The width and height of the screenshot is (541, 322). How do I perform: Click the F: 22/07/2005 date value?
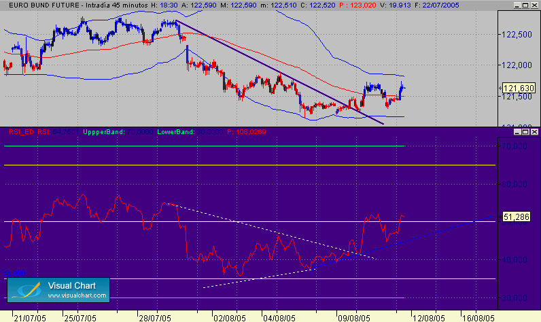[437, 5]
